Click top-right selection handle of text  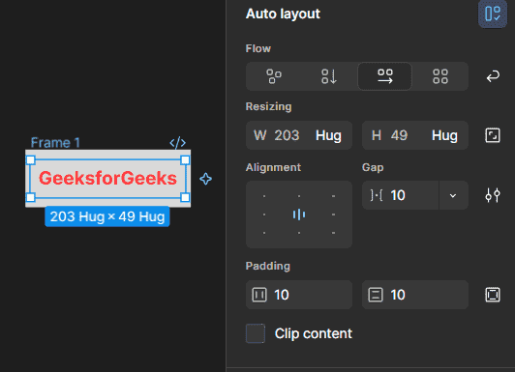coord(185,160)
